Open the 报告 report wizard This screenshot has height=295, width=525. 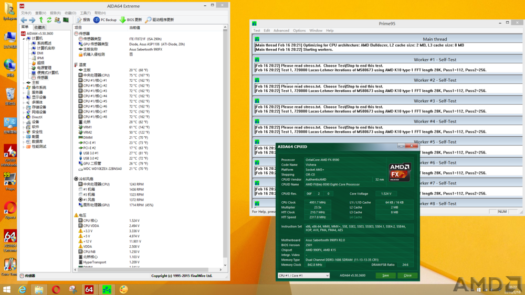(x=83, y=20)
